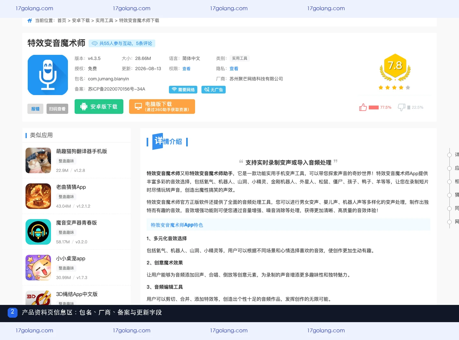The height and width of the screenshot is (340, 459).
Task: Click the 安卓版下载 download button
Action: click(x=99, y=107)
